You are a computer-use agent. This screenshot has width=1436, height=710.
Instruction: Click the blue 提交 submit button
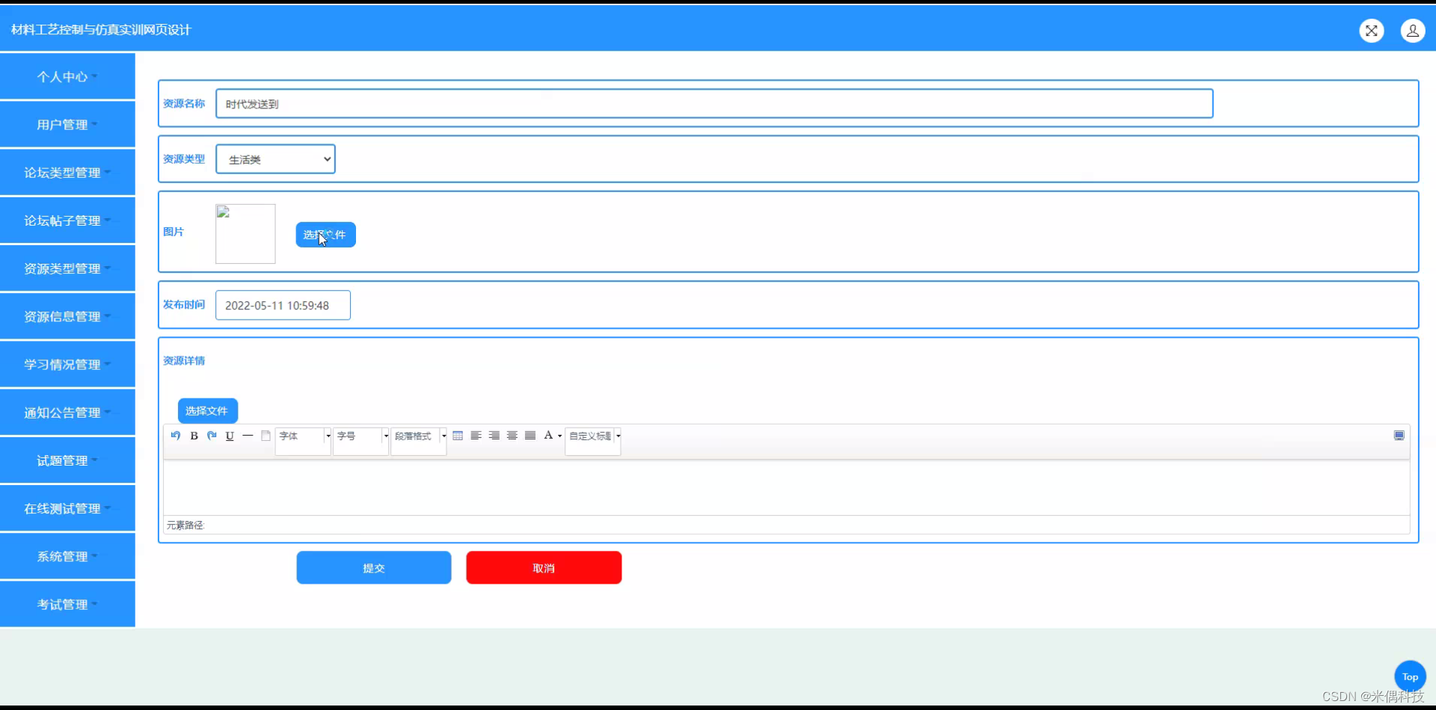point(374,568)
